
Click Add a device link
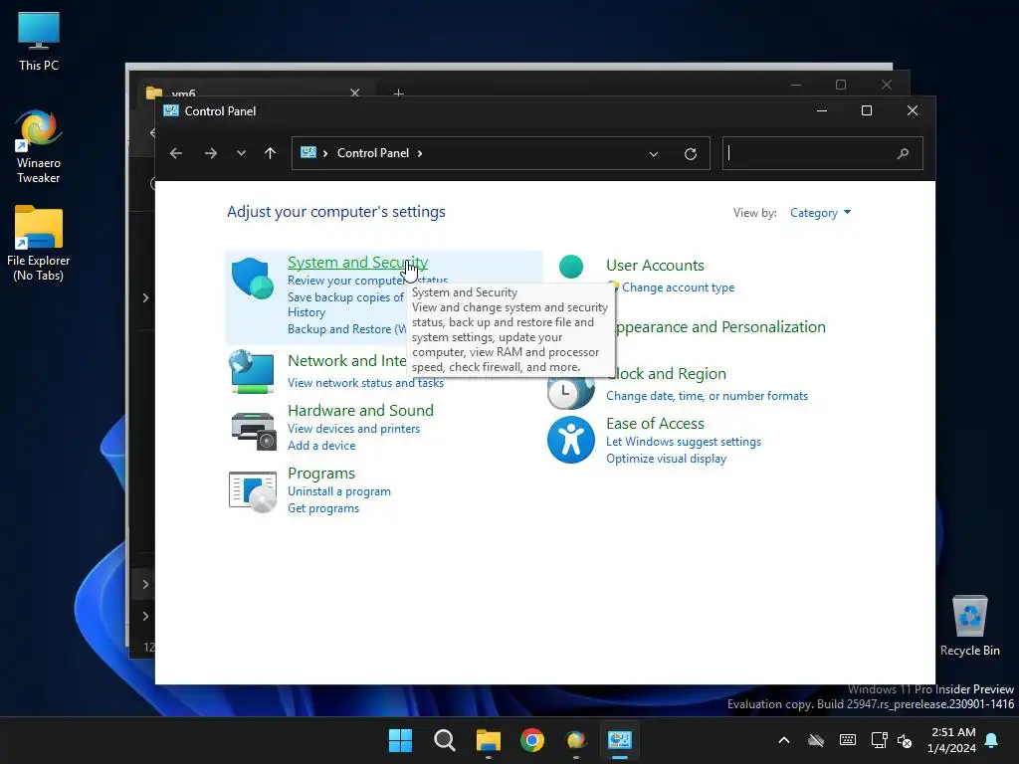tap(321, 446)
